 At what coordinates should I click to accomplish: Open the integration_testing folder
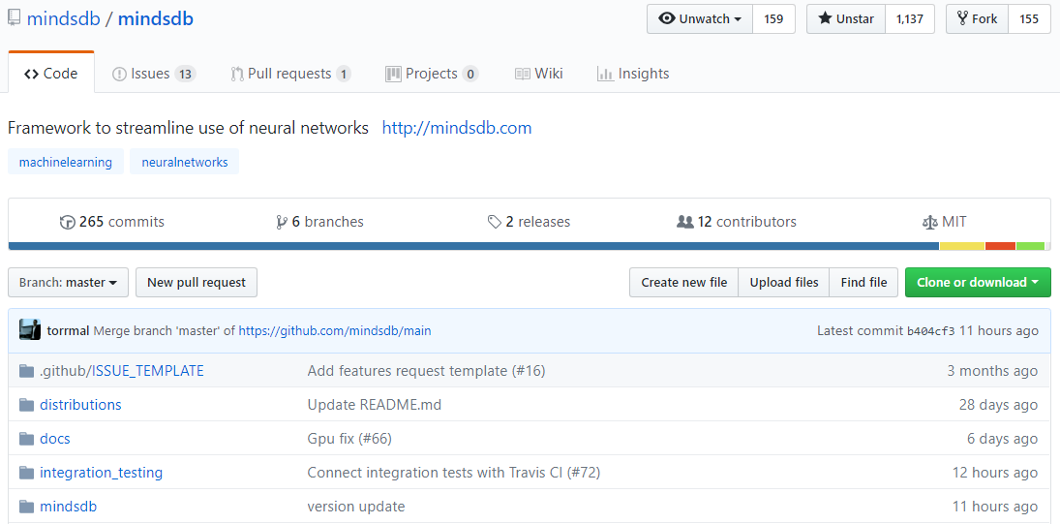[x=102, y=473]
